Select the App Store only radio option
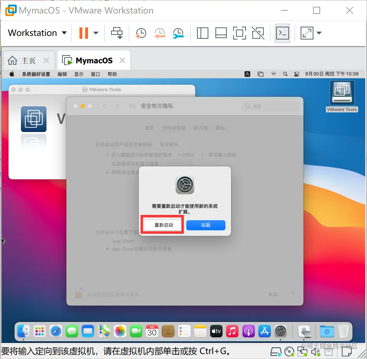Viewport: 367px width, 359px height. (x=108, y=241)
